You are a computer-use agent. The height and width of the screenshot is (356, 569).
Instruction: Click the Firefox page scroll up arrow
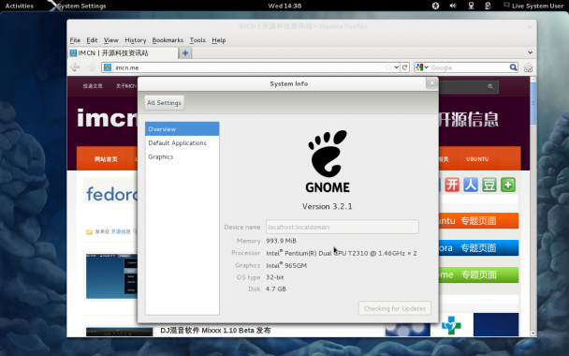pyautogui.click(x=533, y=80)
